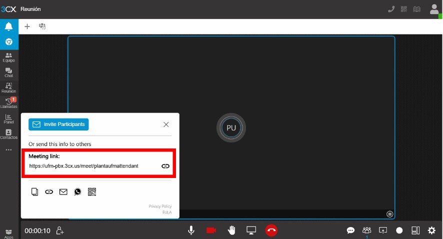Expand more sidebar options ellipsis
This screenshot has height=239, width=443.
pos(8,149)
